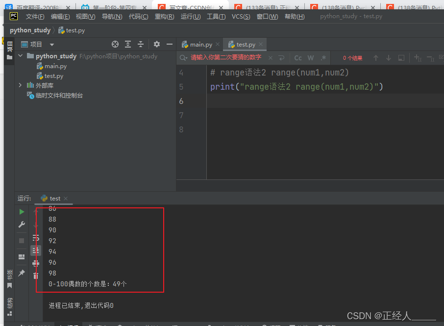Toggle the 项目 sidebar tool button
The height and width of the screenshot is (326, 444).
pyautogui.click(x=10, y=50)
